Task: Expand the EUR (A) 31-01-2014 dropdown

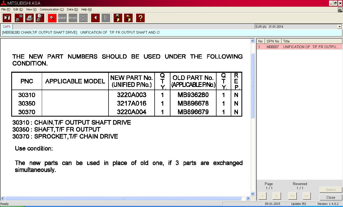Action: click(x=340, y=27)
